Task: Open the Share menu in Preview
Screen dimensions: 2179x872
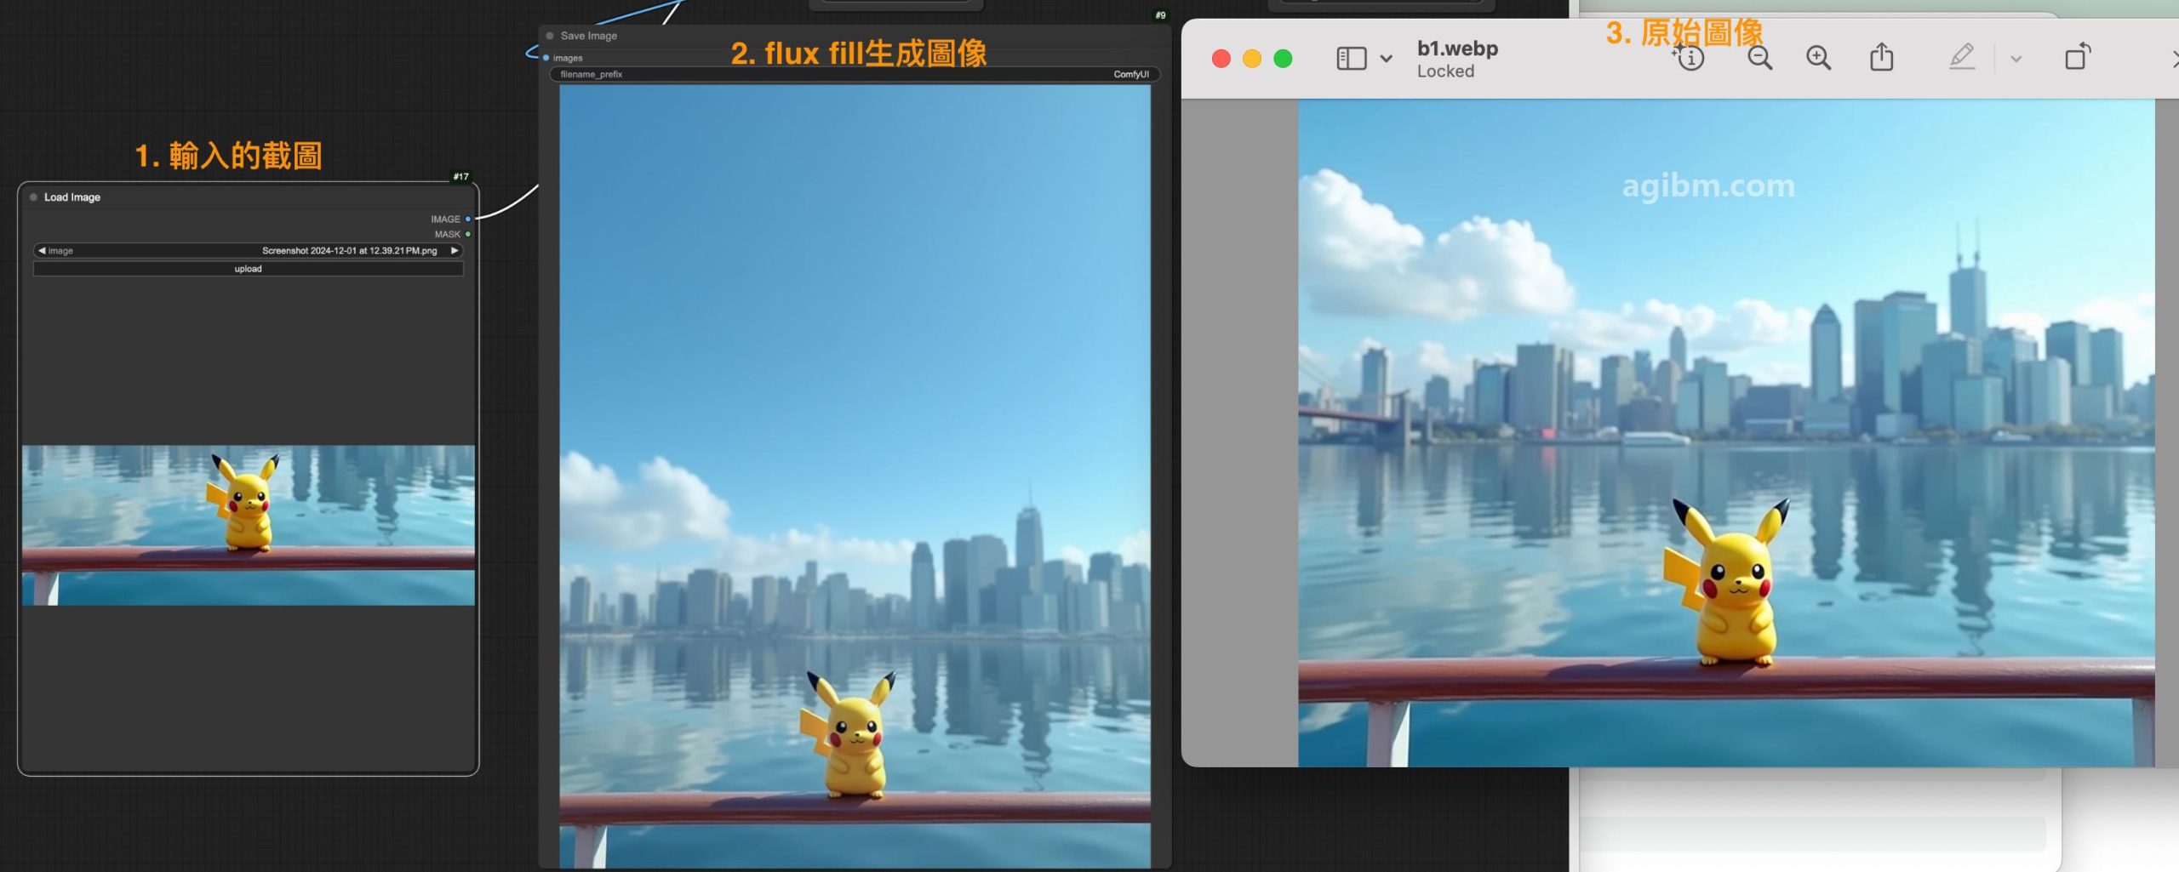Action: (x=1882, y=57)
